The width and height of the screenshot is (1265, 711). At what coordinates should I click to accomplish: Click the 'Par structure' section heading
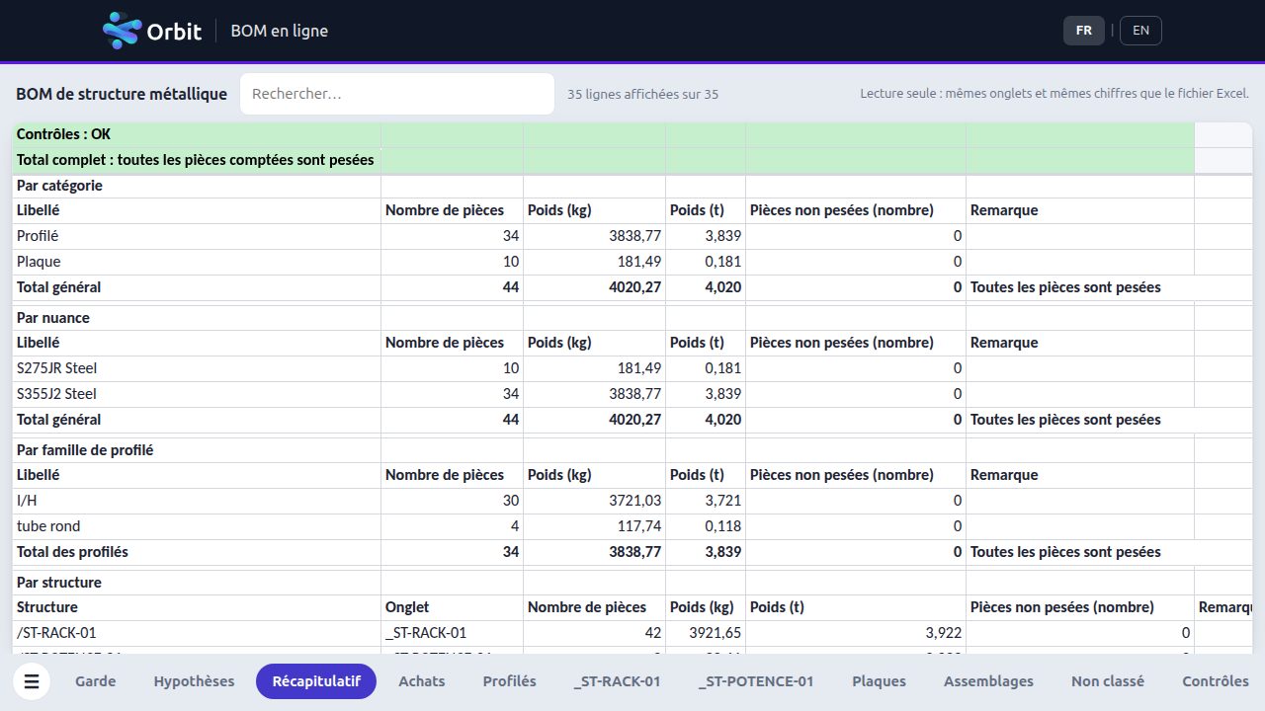tap(197, 583)
